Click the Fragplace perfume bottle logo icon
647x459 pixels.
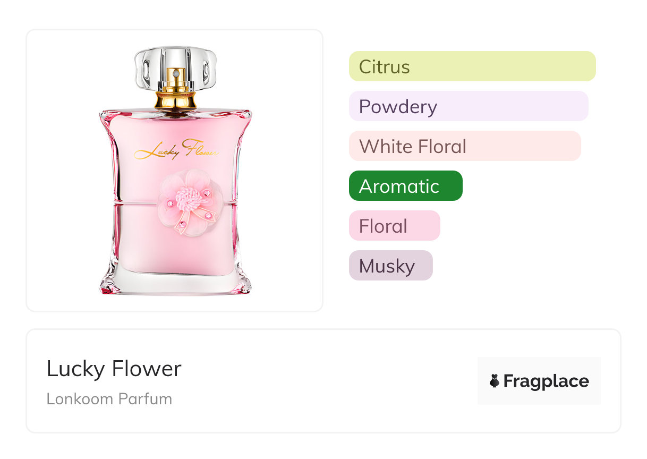point(495,381)
